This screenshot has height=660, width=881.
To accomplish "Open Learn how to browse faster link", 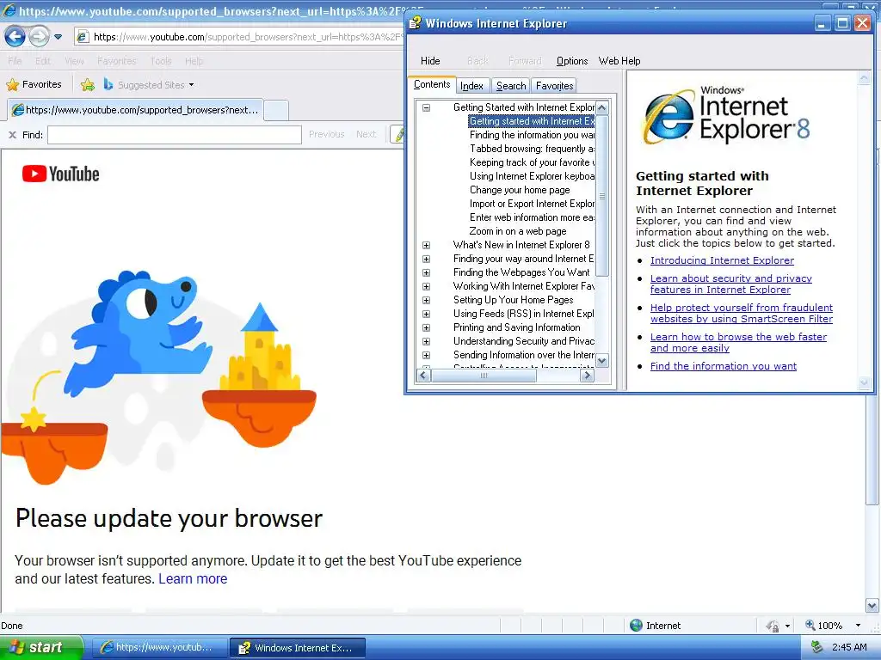I will [738, 342].
